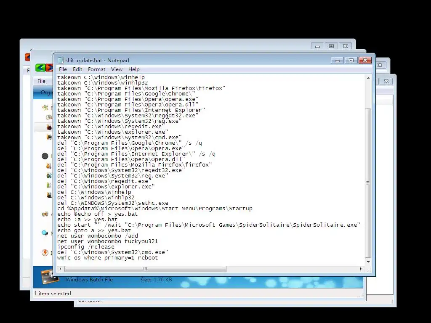Click the 'takeown C:\Windows\winhelp' line
431x323 pixels.
click(x=101, y=77)
